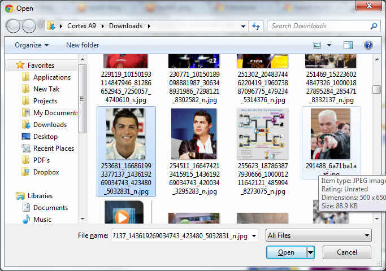Expand the All Files type dropdown

point(367,235)
